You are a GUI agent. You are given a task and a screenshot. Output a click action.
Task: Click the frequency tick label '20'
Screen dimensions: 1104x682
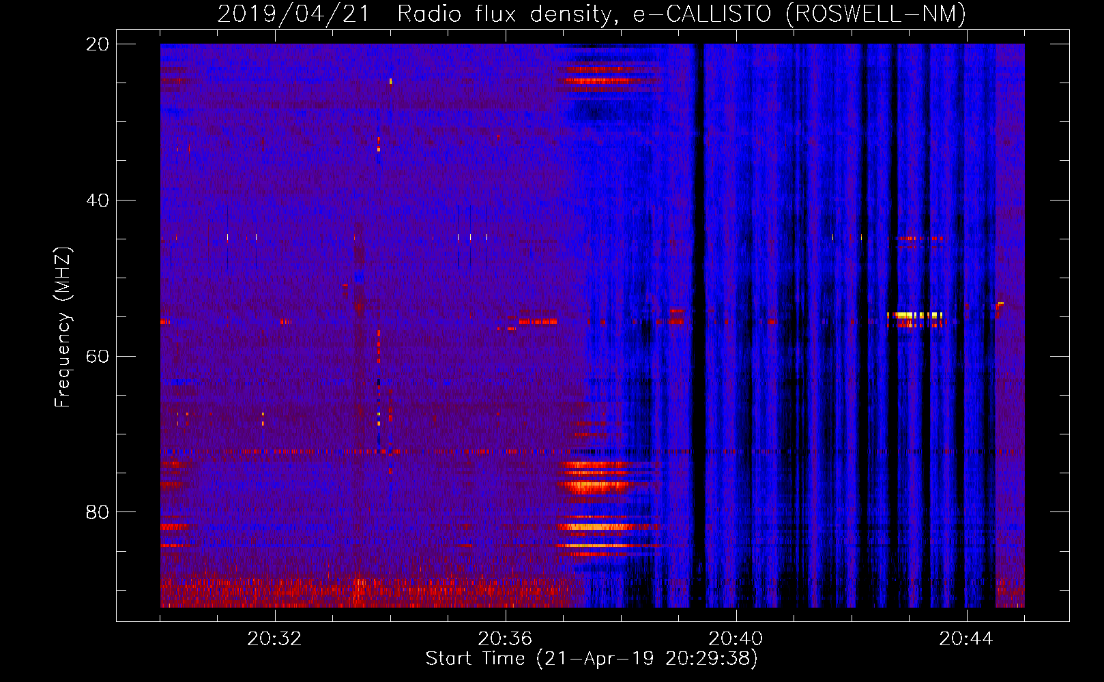pyautogui.click(x=98, y=44)
